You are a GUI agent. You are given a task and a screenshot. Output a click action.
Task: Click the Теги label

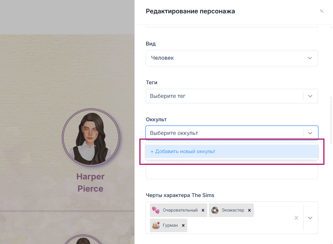pyautogui.click(x=151, y=82)
